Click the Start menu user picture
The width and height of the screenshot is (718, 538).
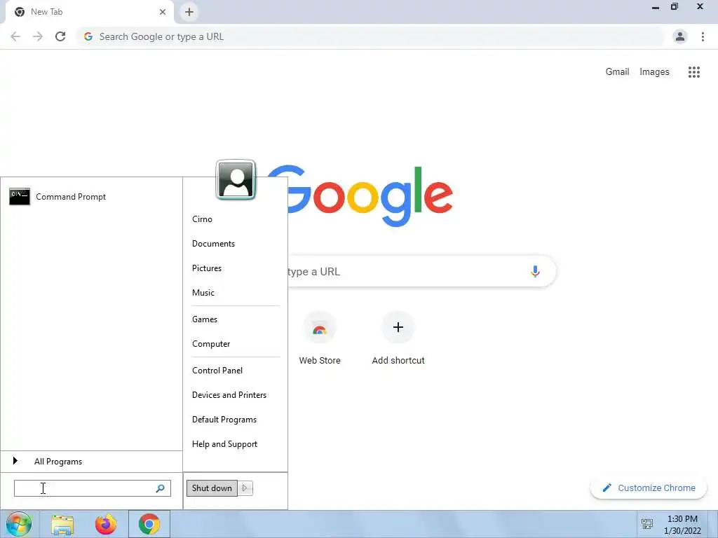236,180
